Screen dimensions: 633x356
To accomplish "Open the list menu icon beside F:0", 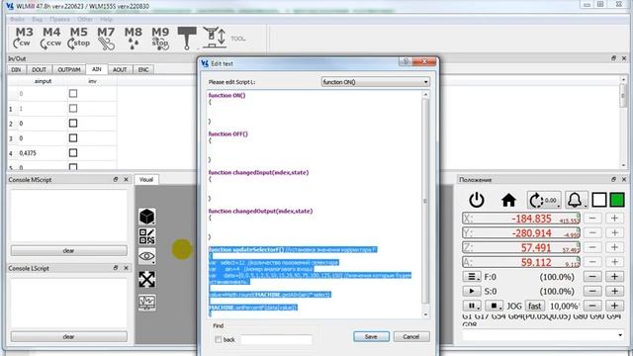I will [472, 277].
